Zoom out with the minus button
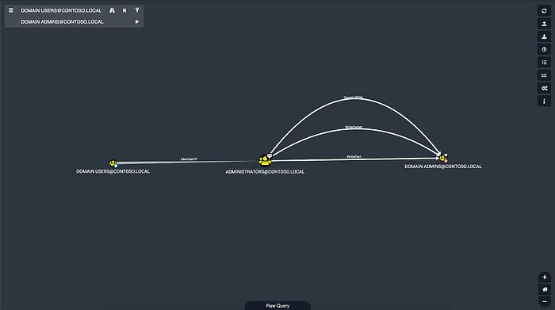Screen dimensions: 555x310 click(x=545, y=301)
